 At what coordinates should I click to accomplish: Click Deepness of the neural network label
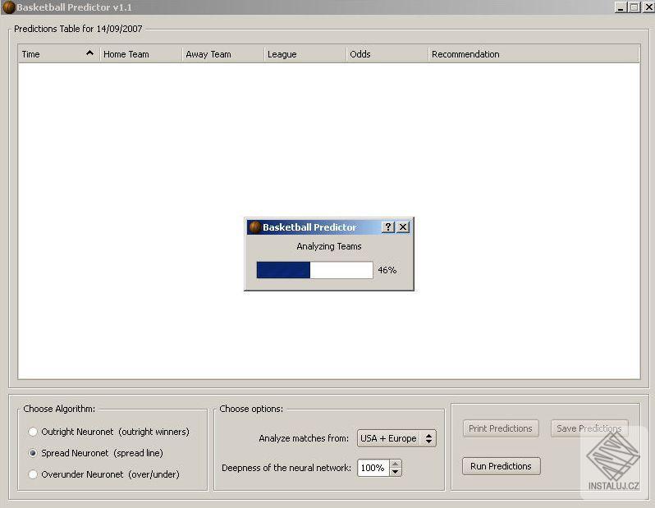point(286,468)
